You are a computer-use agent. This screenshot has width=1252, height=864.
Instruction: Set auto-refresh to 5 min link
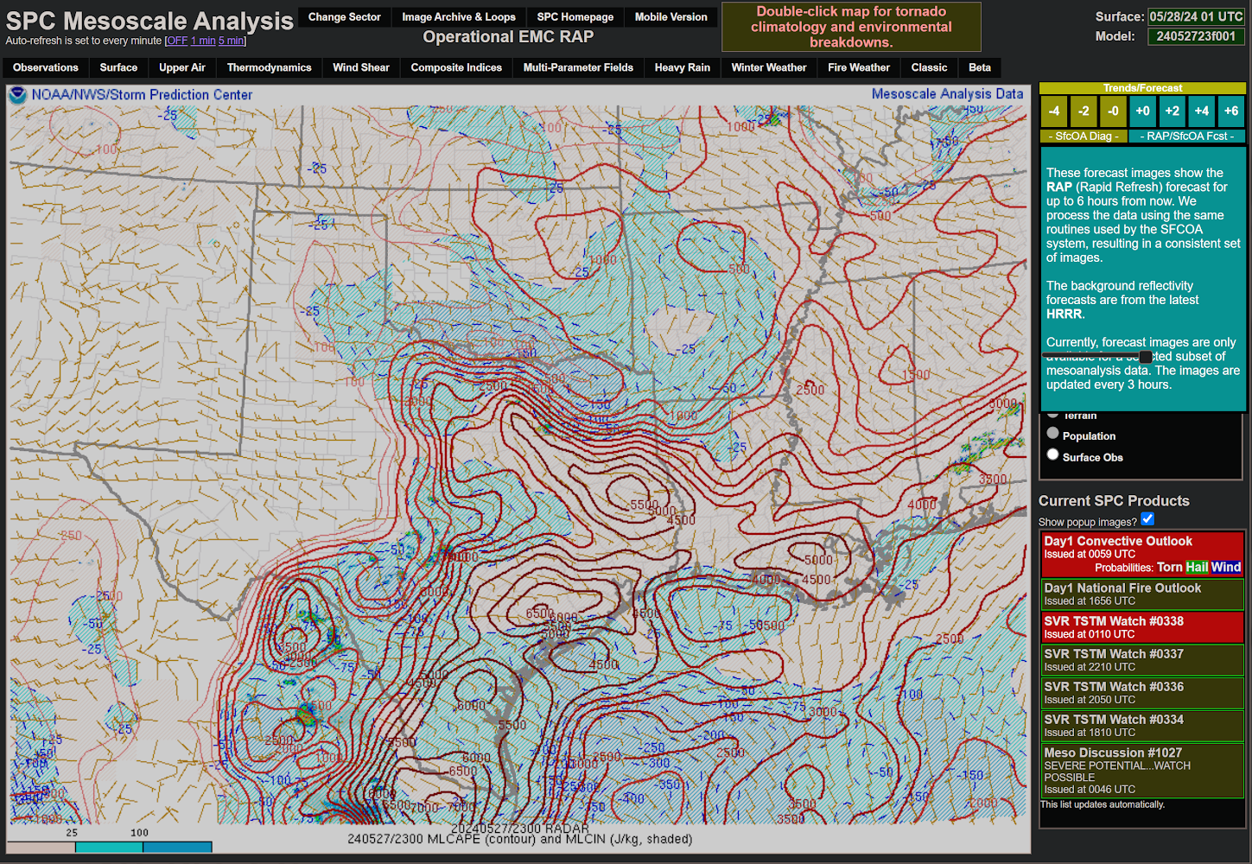point(231,41)
